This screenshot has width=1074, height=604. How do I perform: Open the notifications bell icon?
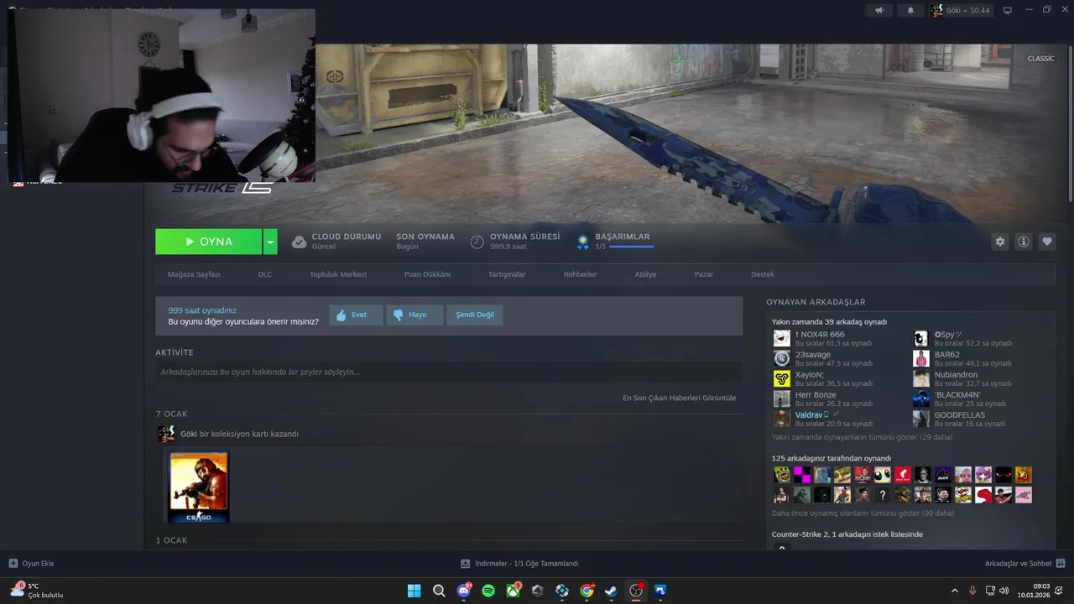tap(910, 10)
